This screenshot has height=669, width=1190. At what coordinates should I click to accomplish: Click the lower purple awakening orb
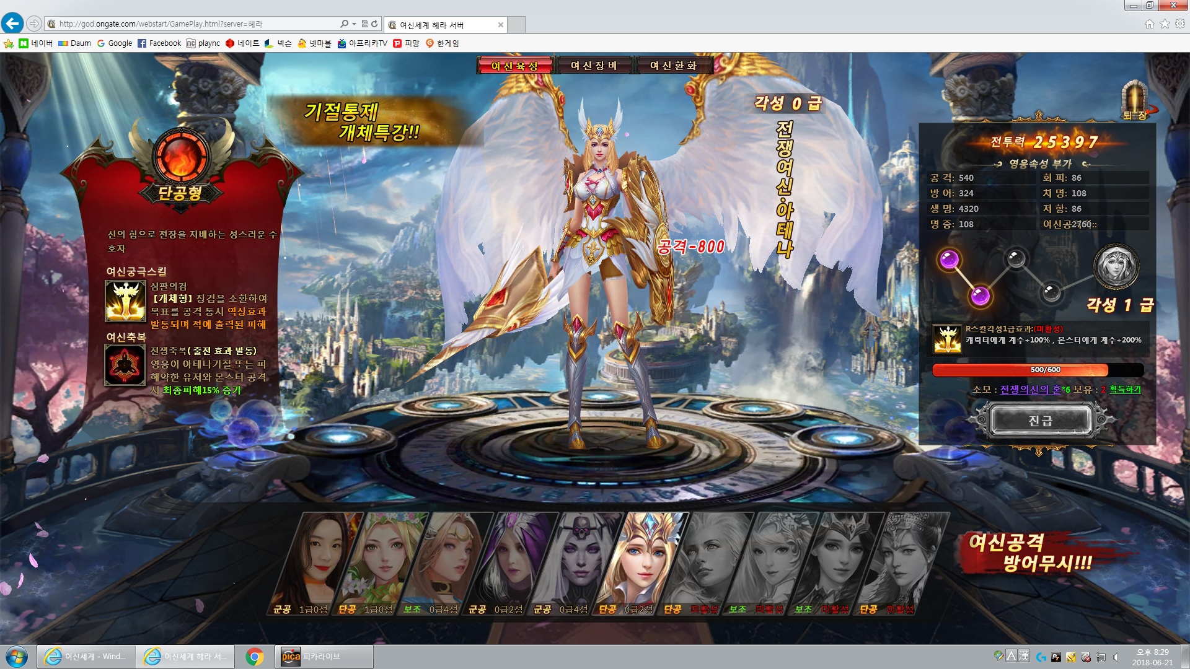[980, 296]
